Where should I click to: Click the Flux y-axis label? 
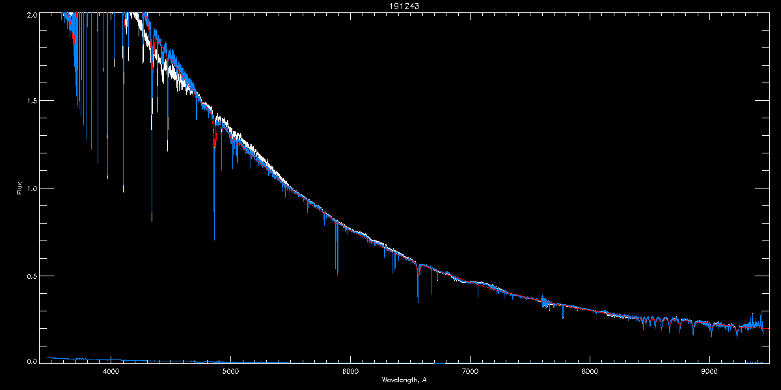tap(20, 188)
